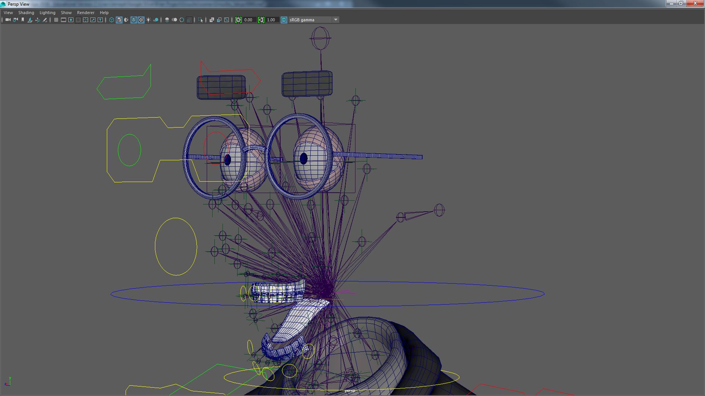
Task: Toggle the Film Gate display
Action: point(64,20)
